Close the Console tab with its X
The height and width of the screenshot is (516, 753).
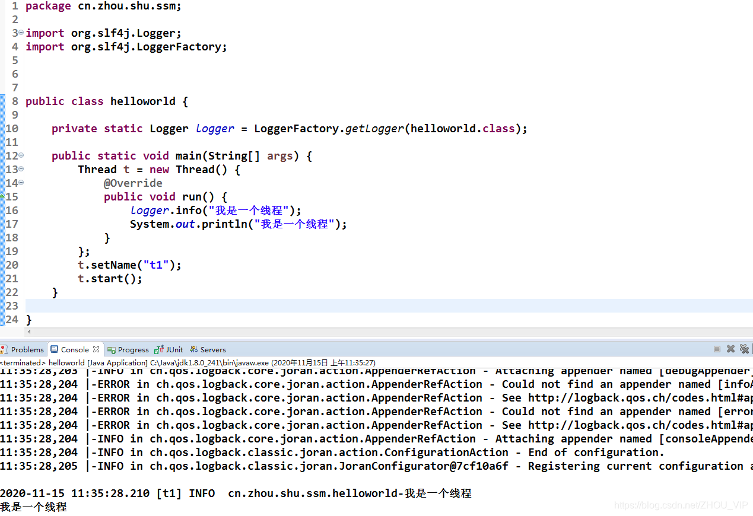(x=96, y=349)
